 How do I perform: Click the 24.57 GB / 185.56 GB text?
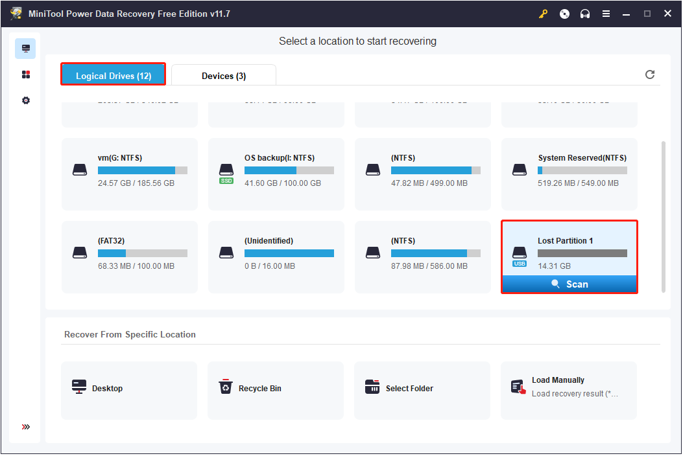(136, 183)
